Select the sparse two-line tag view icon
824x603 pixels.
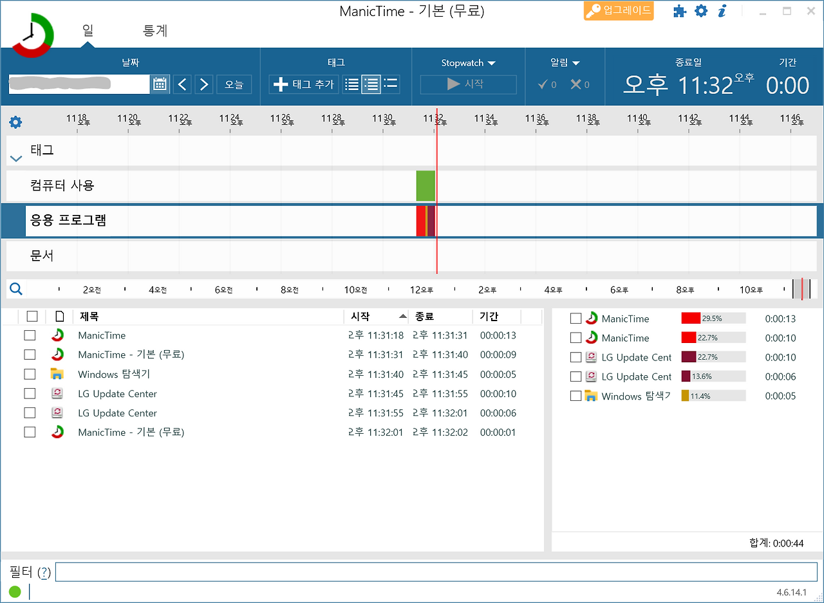pos(390,84)
